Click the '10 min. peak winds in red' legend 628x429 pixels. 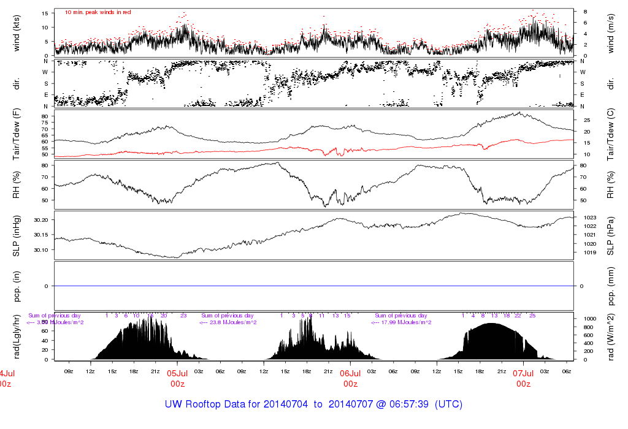tap(98, 12)
